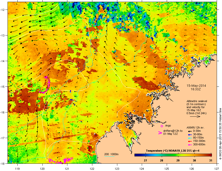This screenshot has height=171, width=222.
Task: Click the latitude axis label '-14'
Action: [x=3, y=61]
